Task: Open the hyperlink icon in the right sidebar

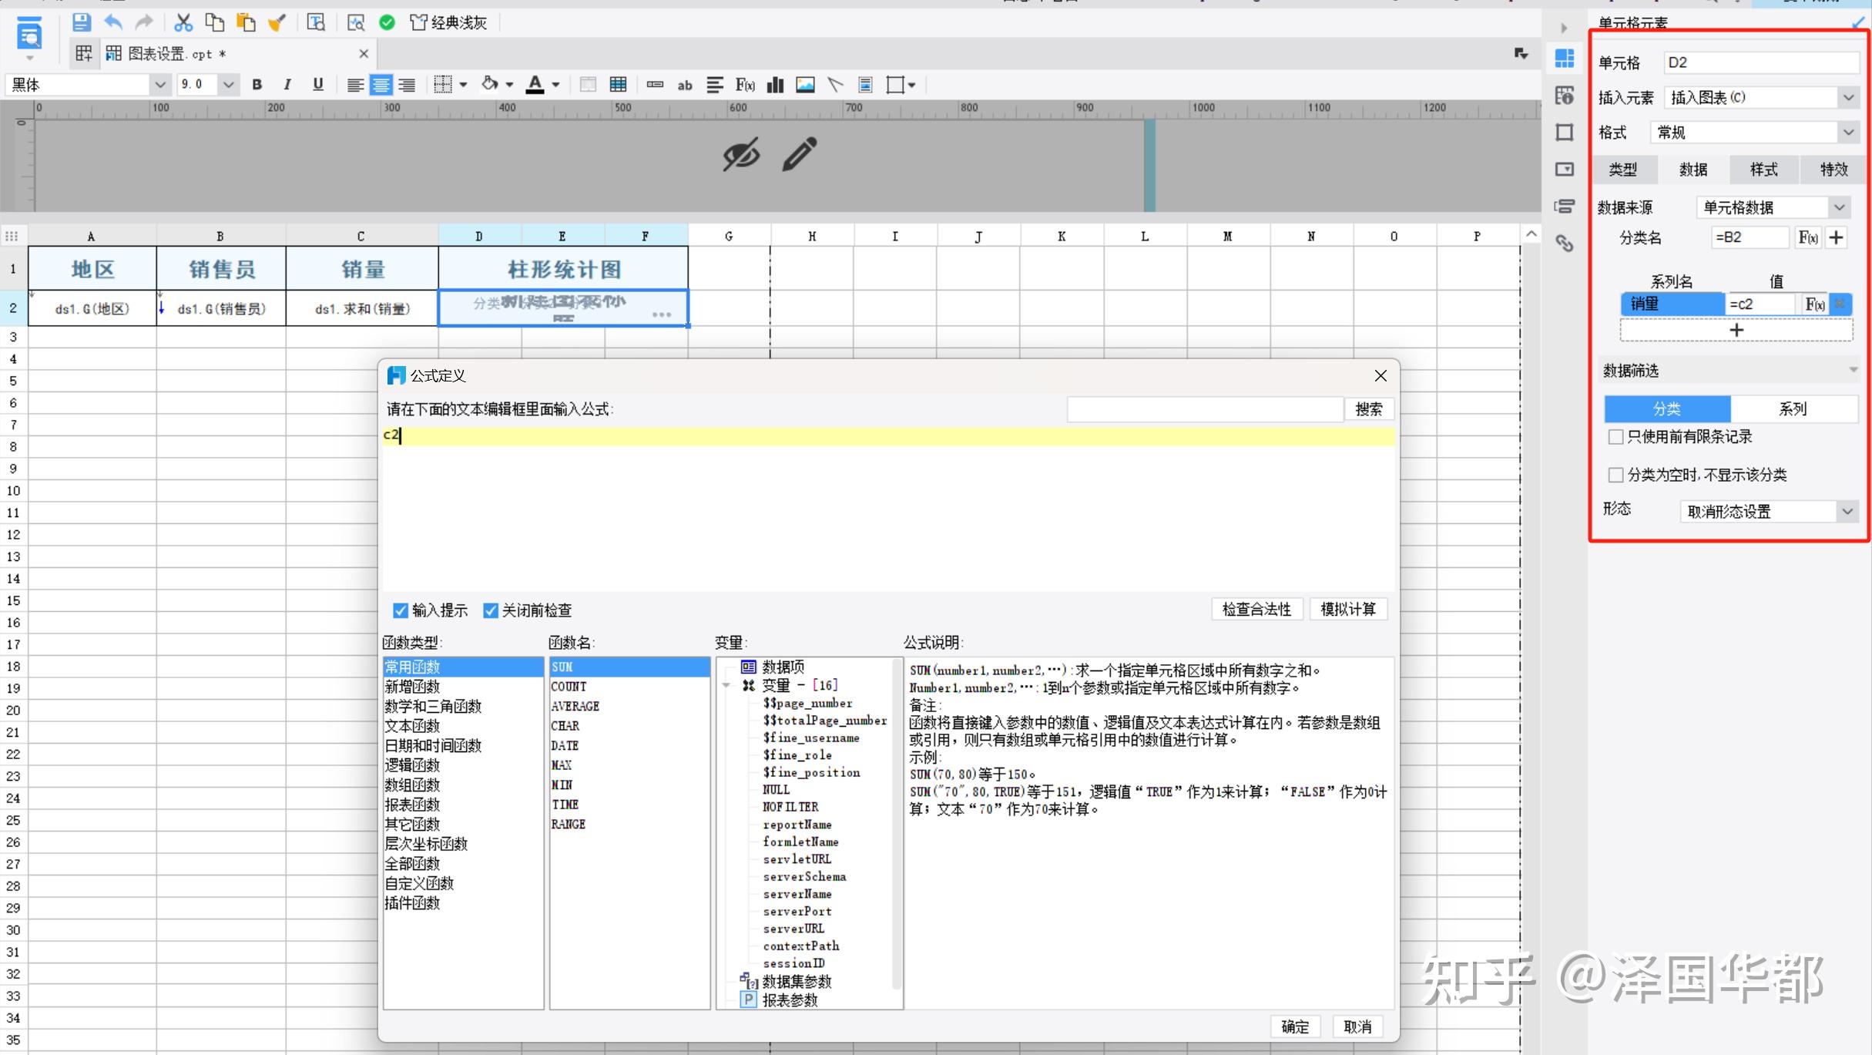Action: tap(1565, 243)
